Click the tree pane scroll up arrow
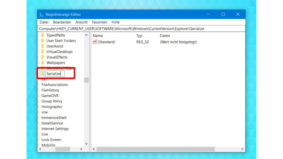Viewport: 283px width, 159px height. pyautogui.click(x=86, y=35)
